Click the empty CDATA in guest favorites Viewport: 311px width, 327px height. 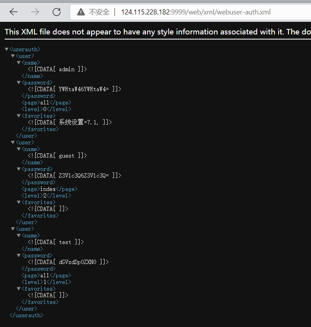click(48, 209)
